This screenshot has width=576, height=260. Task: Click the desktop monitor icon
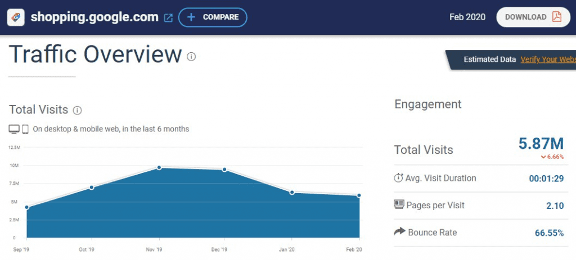[x=14, y=129]
